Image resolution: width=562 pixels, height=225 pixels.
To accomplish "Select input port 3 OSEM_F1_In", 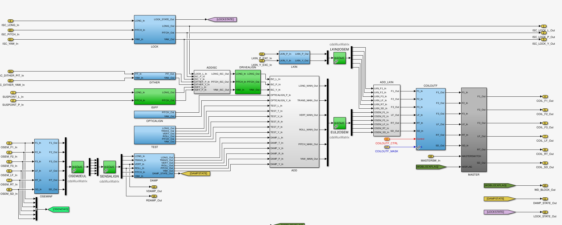I will 9,143.
